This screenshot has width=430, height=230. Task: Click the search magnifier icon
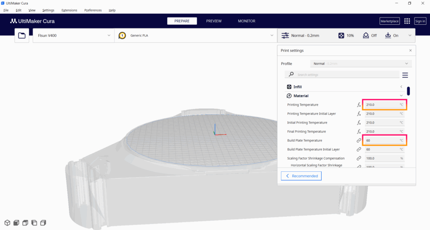[291, 75]
